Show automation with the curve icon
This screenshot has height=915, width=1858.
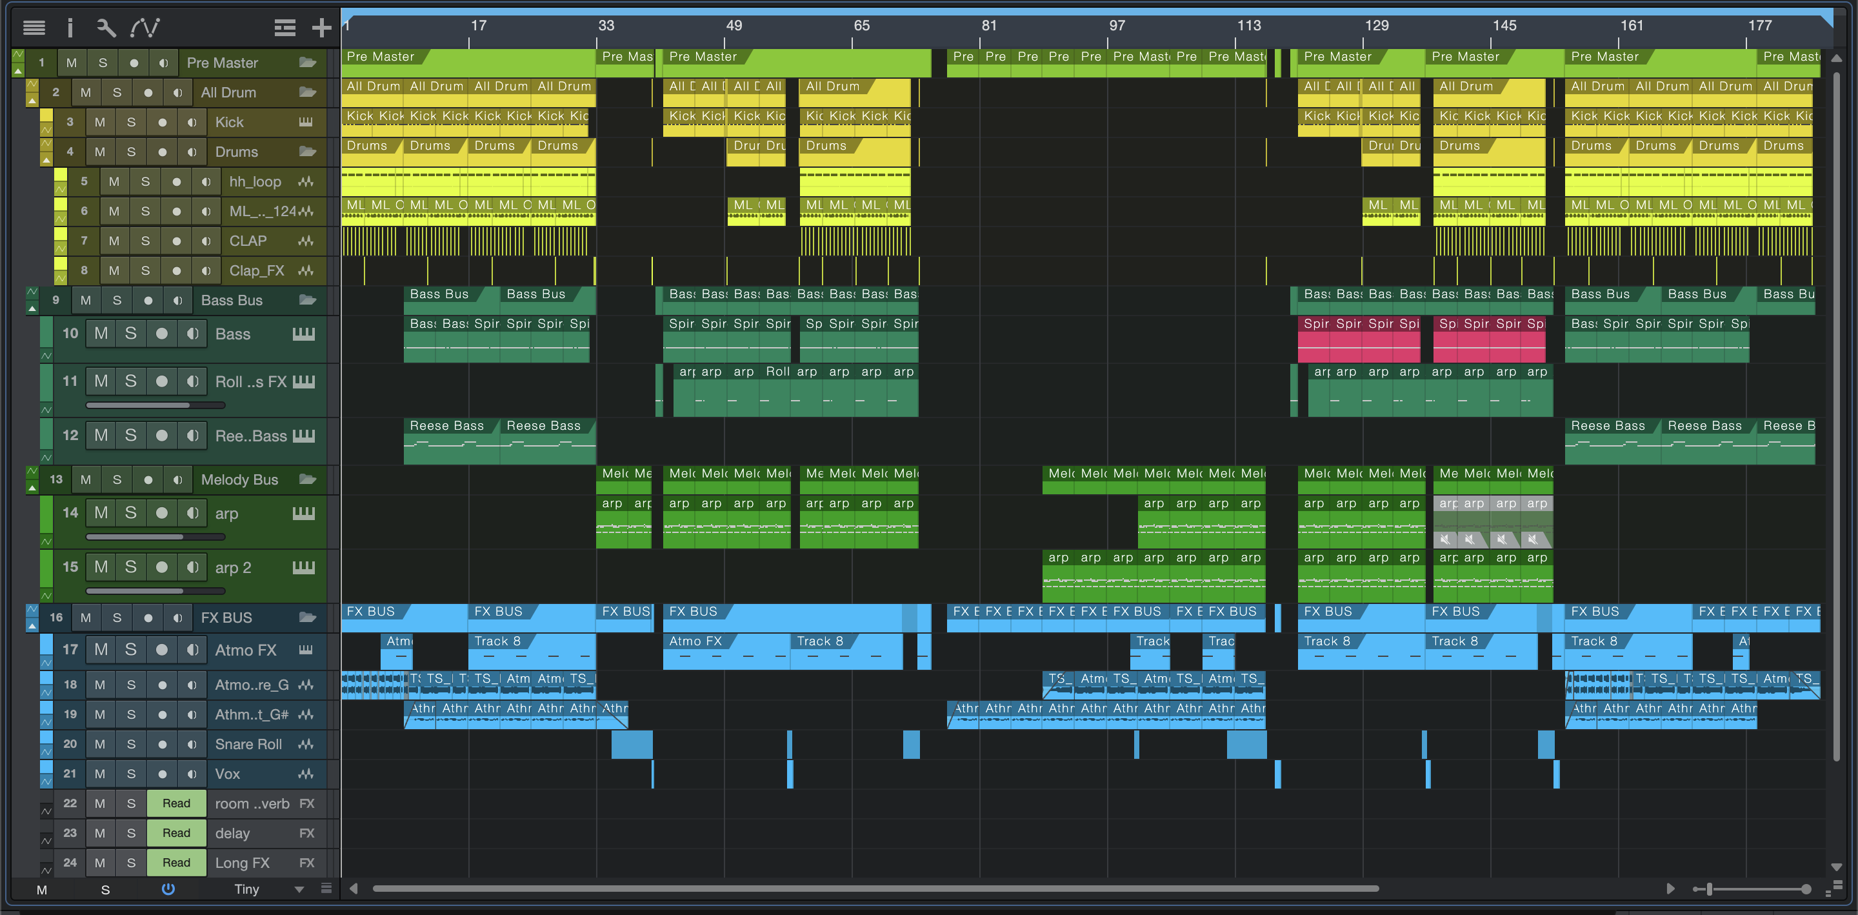tap(145, 27)
